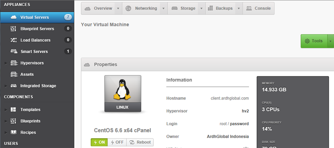Expand the Recipes tree node
This screenshot has width=334, height=148.
click(6, 133)
